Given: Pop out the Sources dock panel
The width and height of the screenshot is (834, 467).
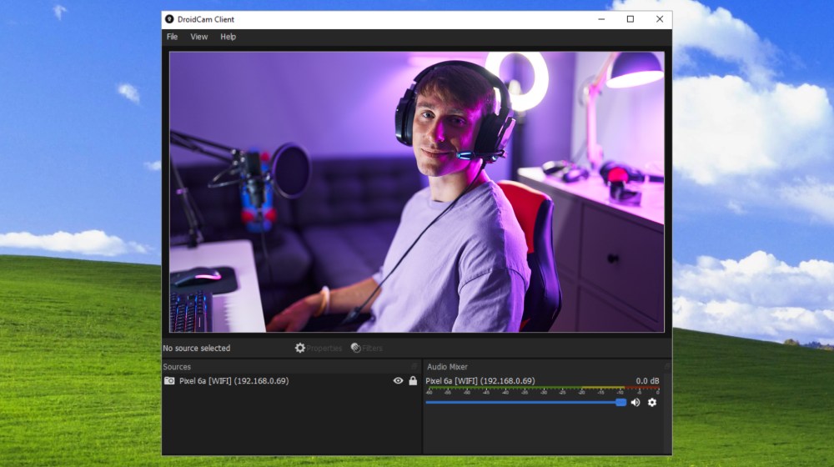Looking at the screenshot, I should (414, 366).
